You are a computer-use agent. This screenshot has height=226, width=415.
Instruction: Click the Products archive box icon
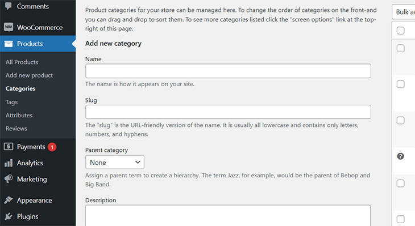tap(9, 44)
